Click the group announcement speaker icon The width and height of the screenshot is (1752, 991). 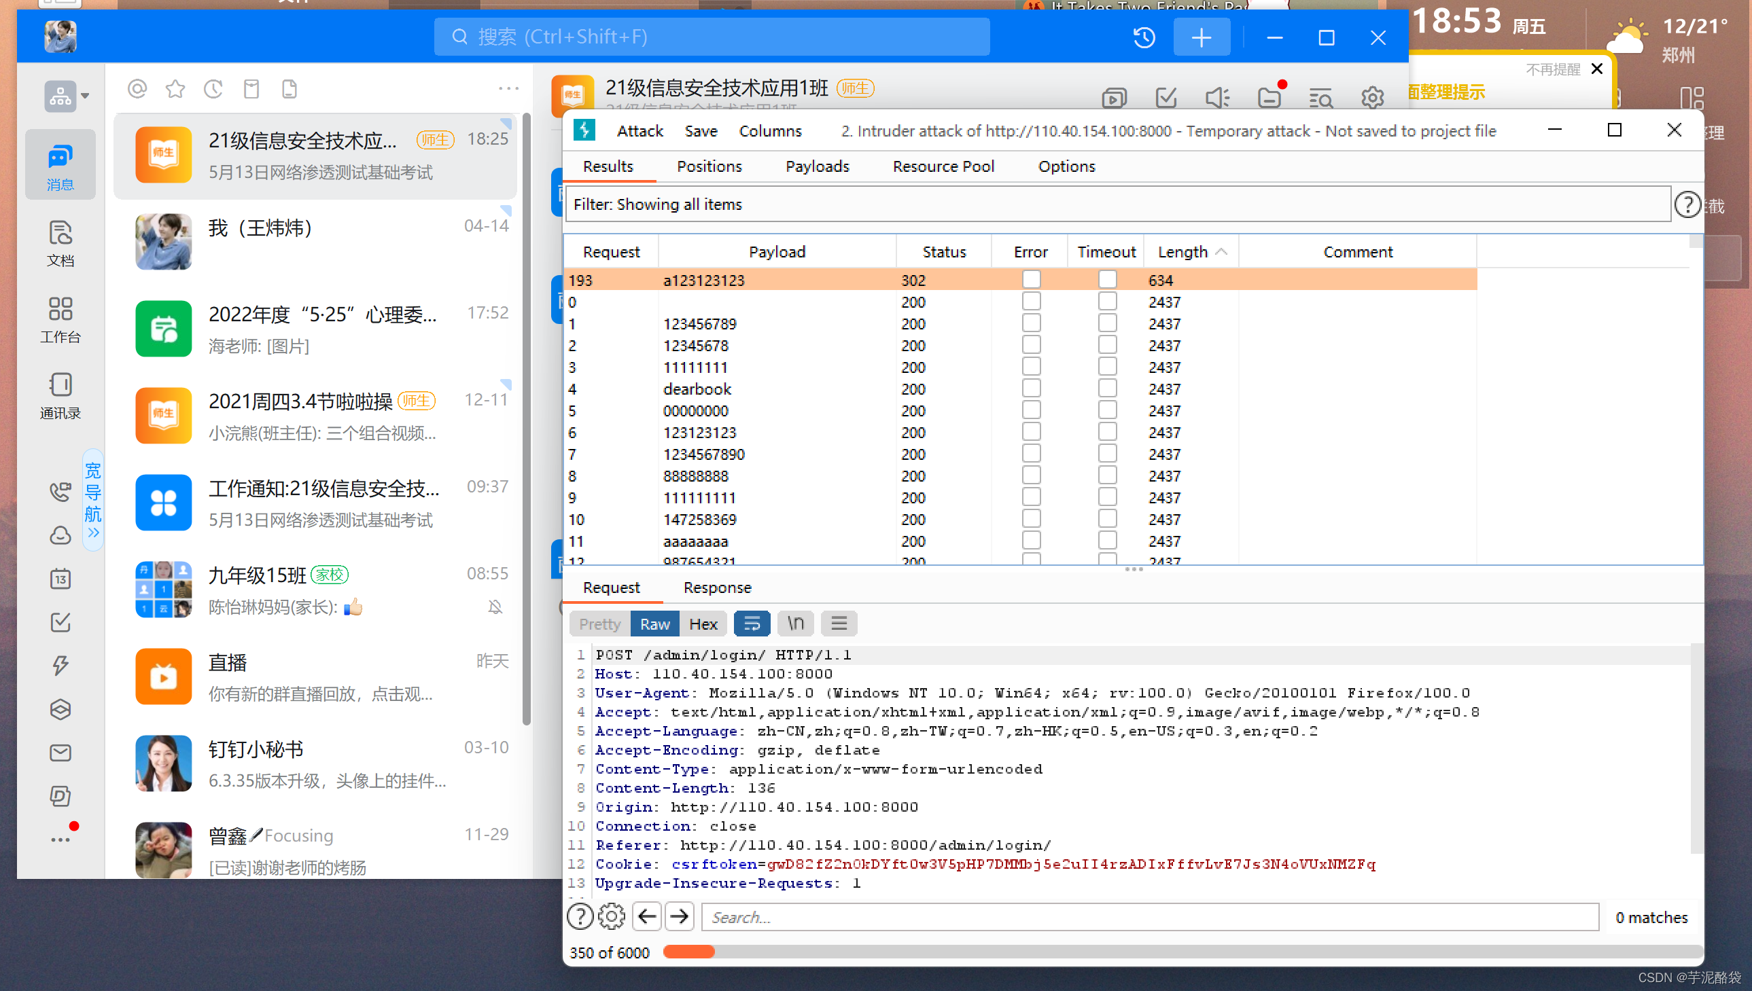(x=1217, y=97)
